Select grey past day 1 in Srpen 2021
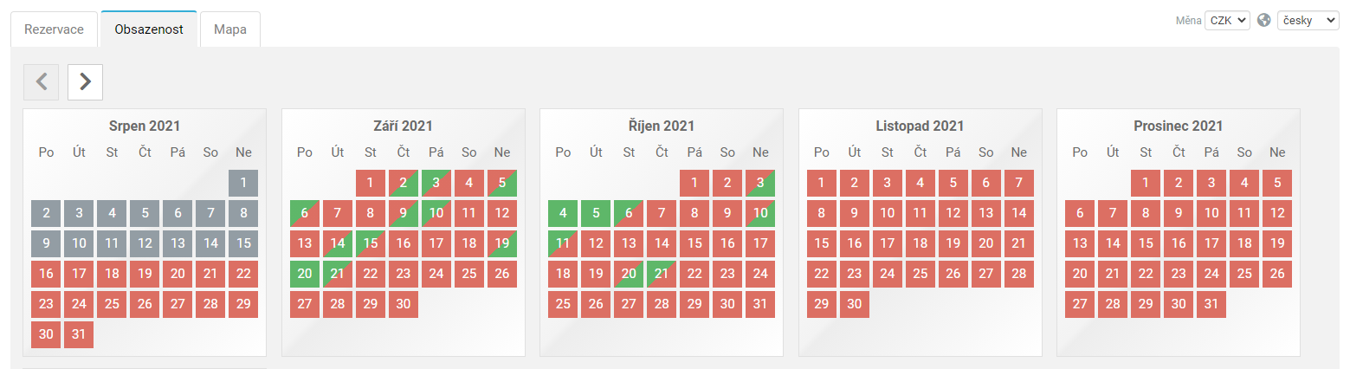The height and width of the screenshot is (369, 1350). pos(243,184)
